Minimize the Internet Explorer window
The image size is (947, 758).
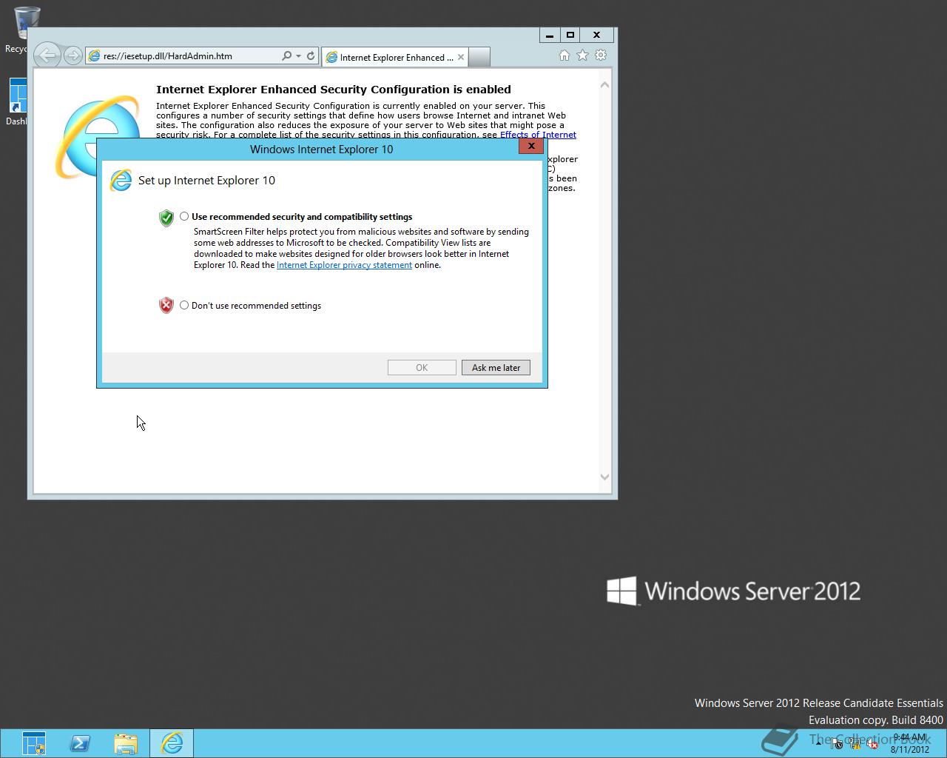pyautogui.click(x=549, y=35)
